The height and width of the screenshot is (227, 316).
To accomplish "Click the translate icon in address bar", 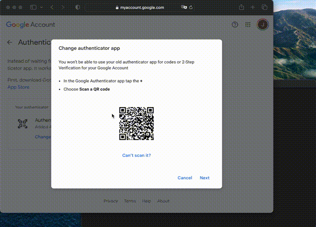I will [184, 7].
